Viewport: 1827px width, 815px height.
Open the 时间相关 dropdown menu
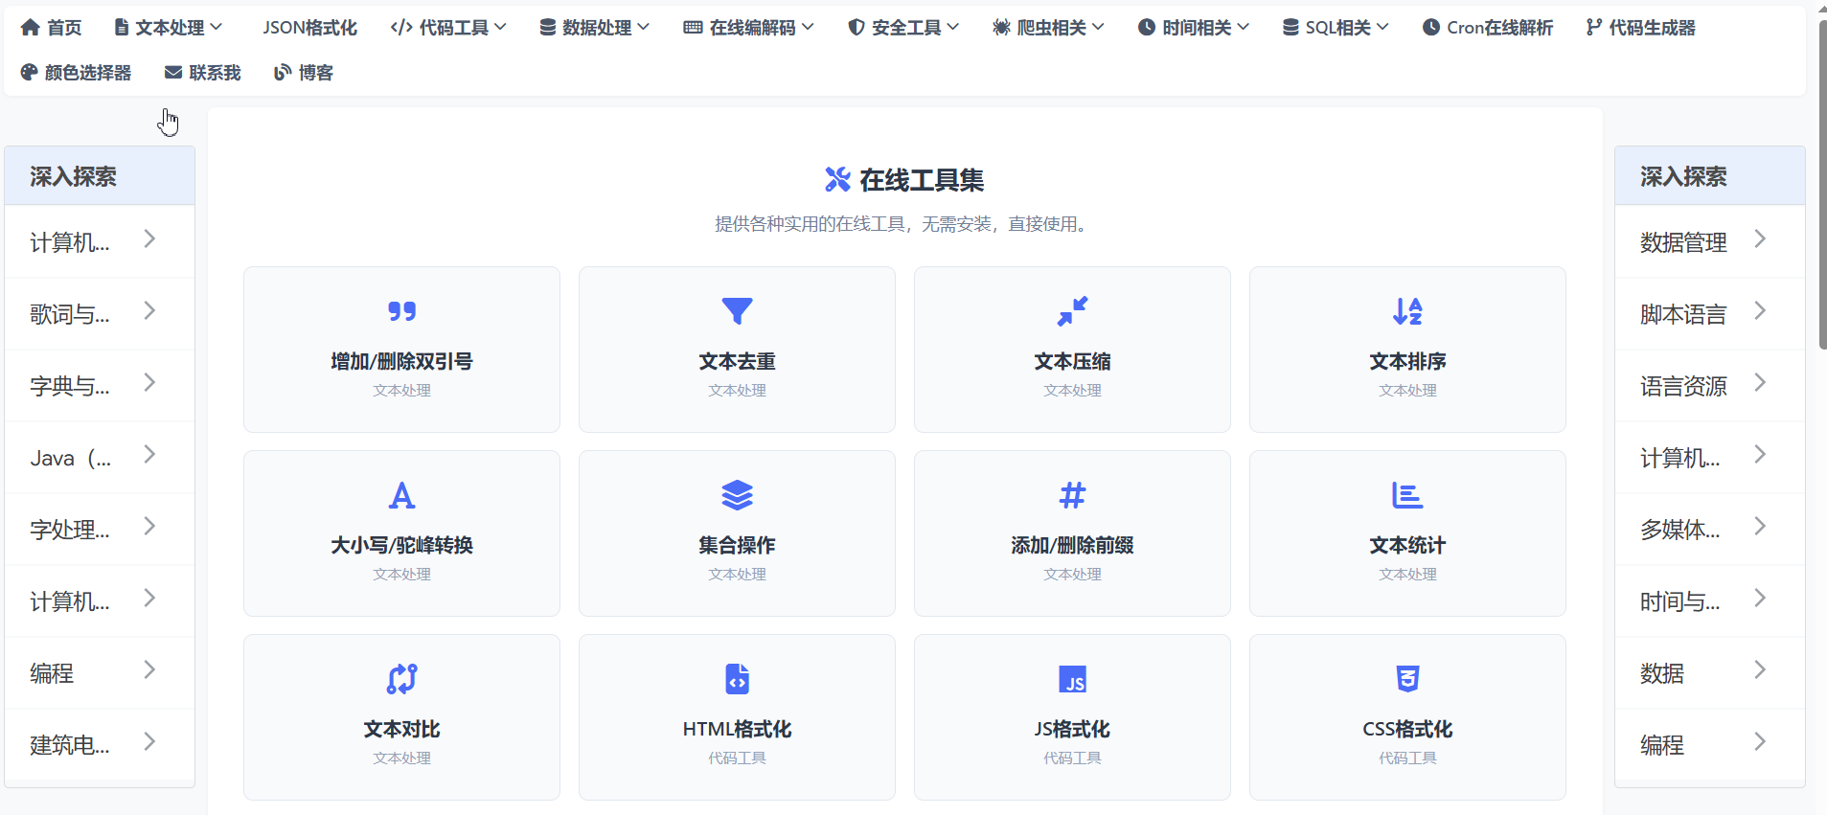coord(1194,28)
